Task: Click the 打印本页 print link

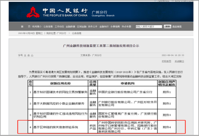Action: [166, 61]
